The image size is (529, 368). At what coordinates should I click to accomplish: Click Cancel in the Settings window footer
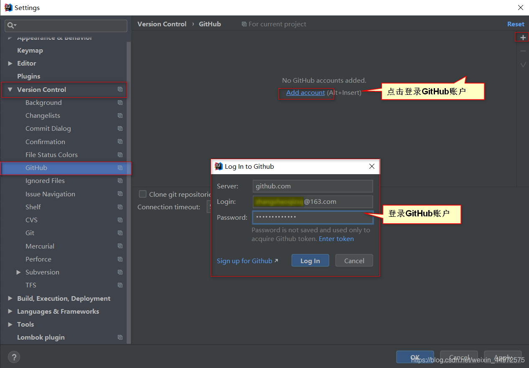(x=459, y=357)
